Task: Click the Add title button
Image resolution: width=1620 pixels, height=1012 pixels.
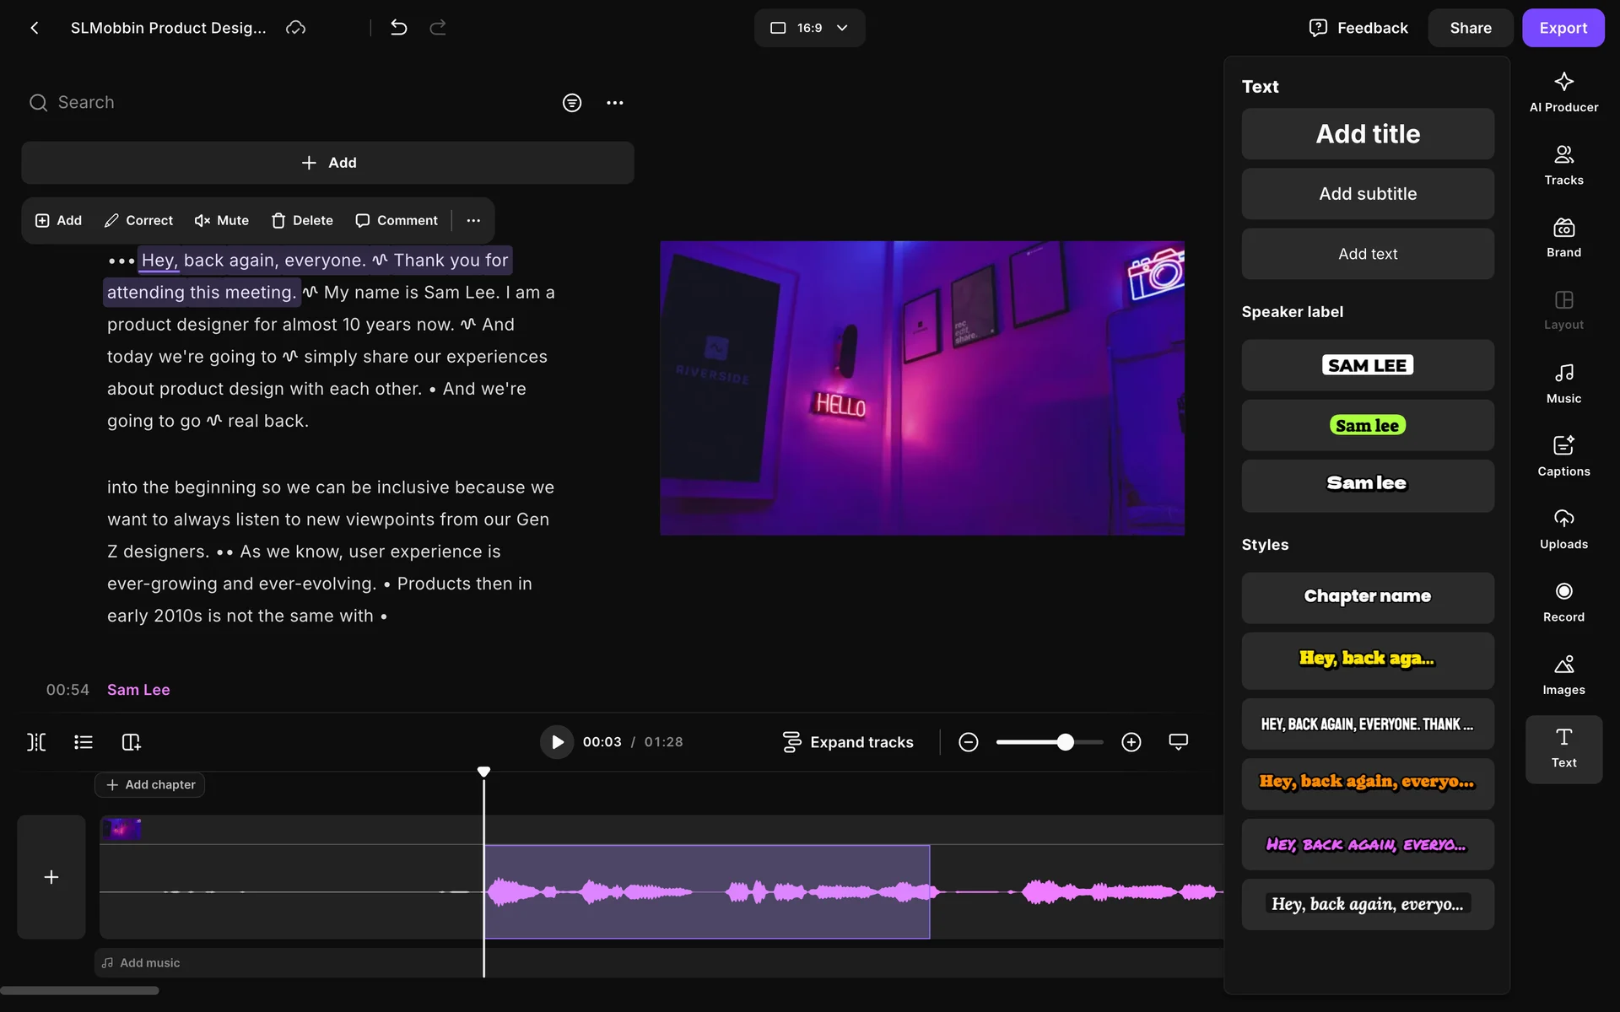Action: coord(1367,134)
